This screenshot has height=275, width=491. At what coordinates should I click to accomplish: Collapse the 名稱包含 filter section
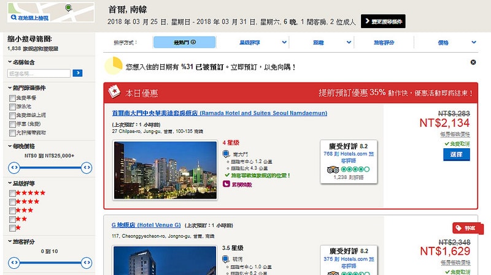(x=21, y=62)
